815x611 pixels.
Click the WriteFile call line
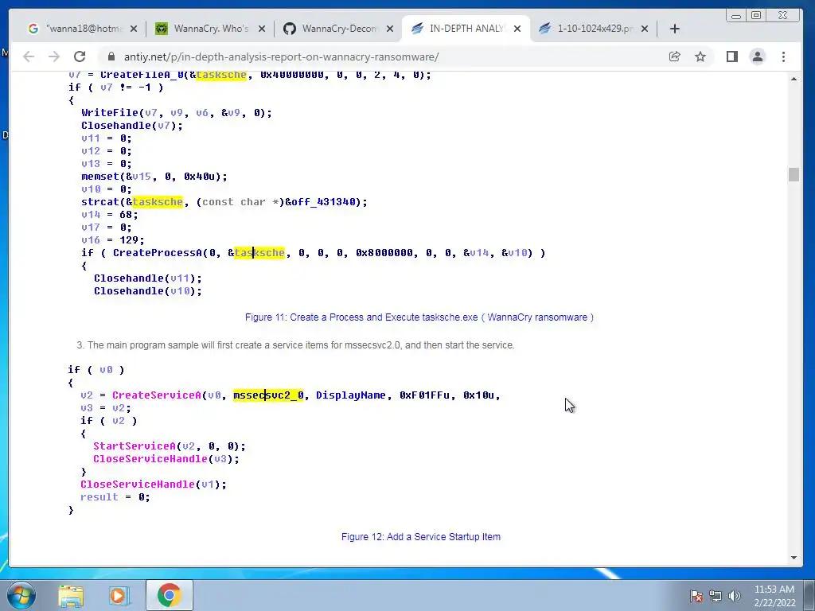point(177,113)
